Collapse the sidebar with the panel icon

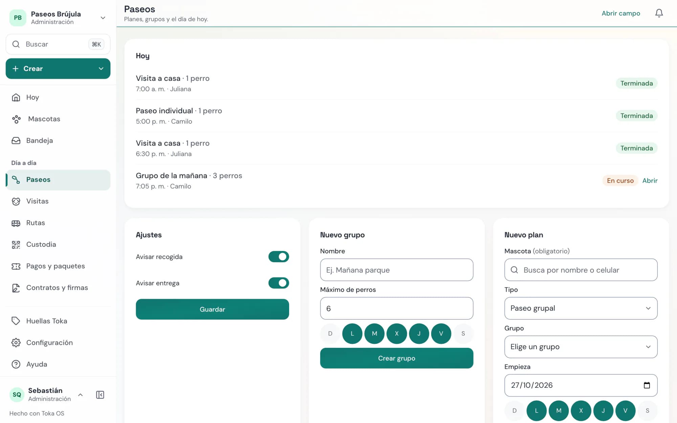tap(100, 395)
